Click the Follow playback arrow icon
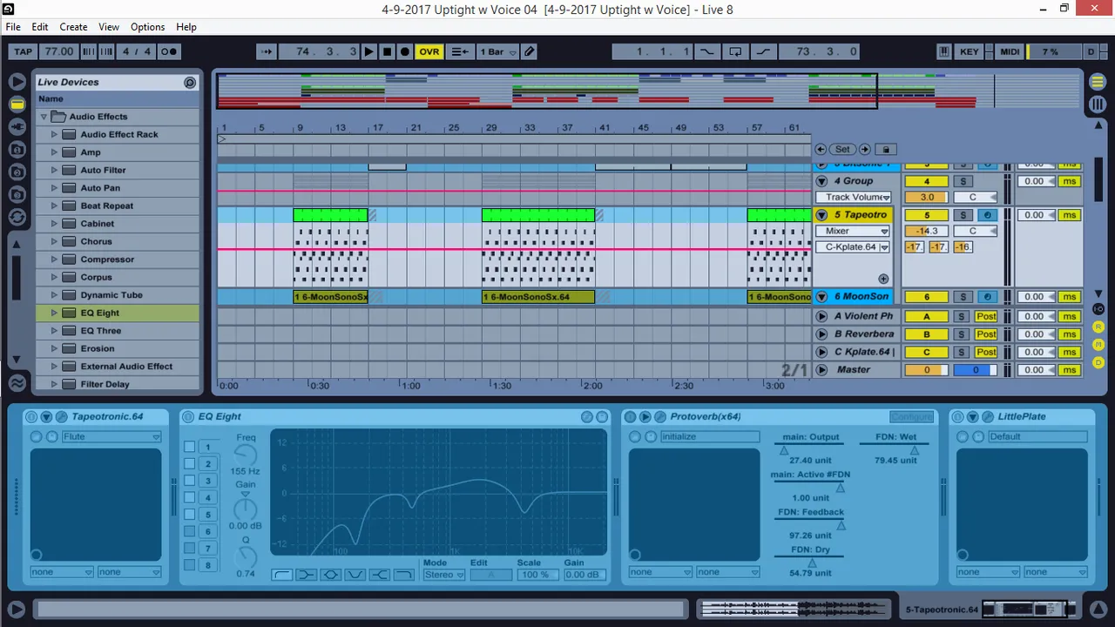The height and width of the screenshot is (627, 1115). tap(267, 51)
